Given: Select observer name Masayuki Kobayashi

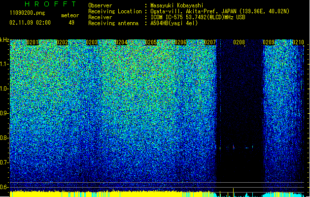Looking at the screenshot, I should [176, 5].
